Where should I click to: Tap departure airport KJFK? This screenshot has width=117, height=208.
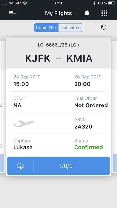tap(38, 58)
